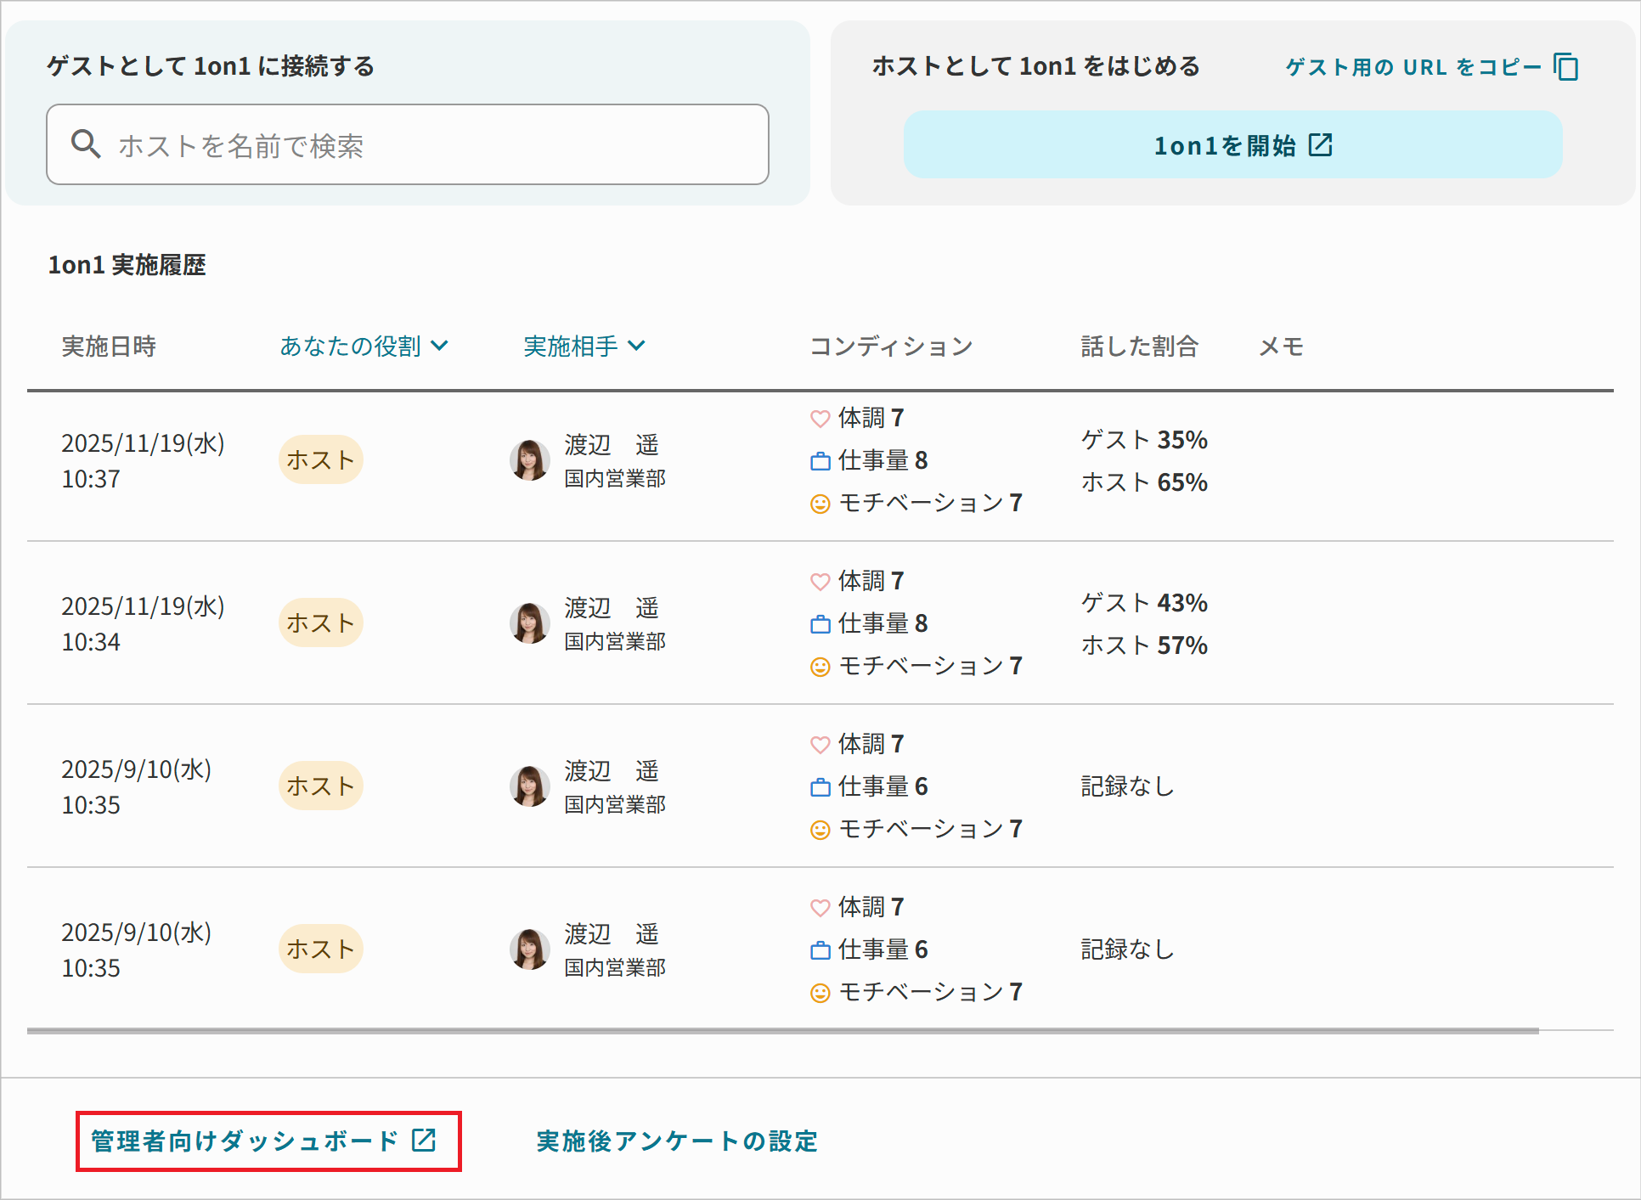The image size is (1641, 1200).
Task: Copy guest URL via ゲスト用のURLをコピー link
Action: 1413,67
